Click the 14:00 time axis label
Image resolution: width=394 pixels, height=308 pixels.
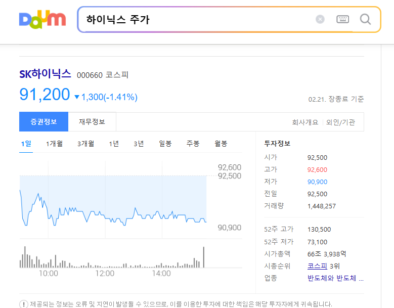click(161, 273)
